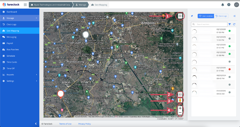
Task: Collapse the side panel with arrow icon
Action: pyautogui.click(x=234, y=16)
